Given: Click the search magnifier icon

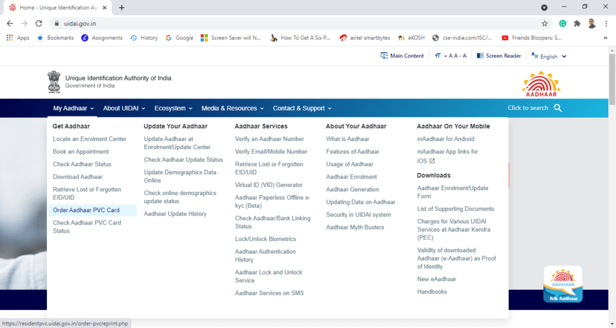Looking at the screenshot, I should pyautogui.click(x=558, y=108).
